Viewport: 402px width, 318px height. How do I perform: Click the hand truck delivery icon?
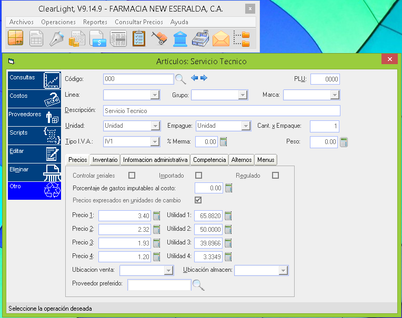(159, 38)
